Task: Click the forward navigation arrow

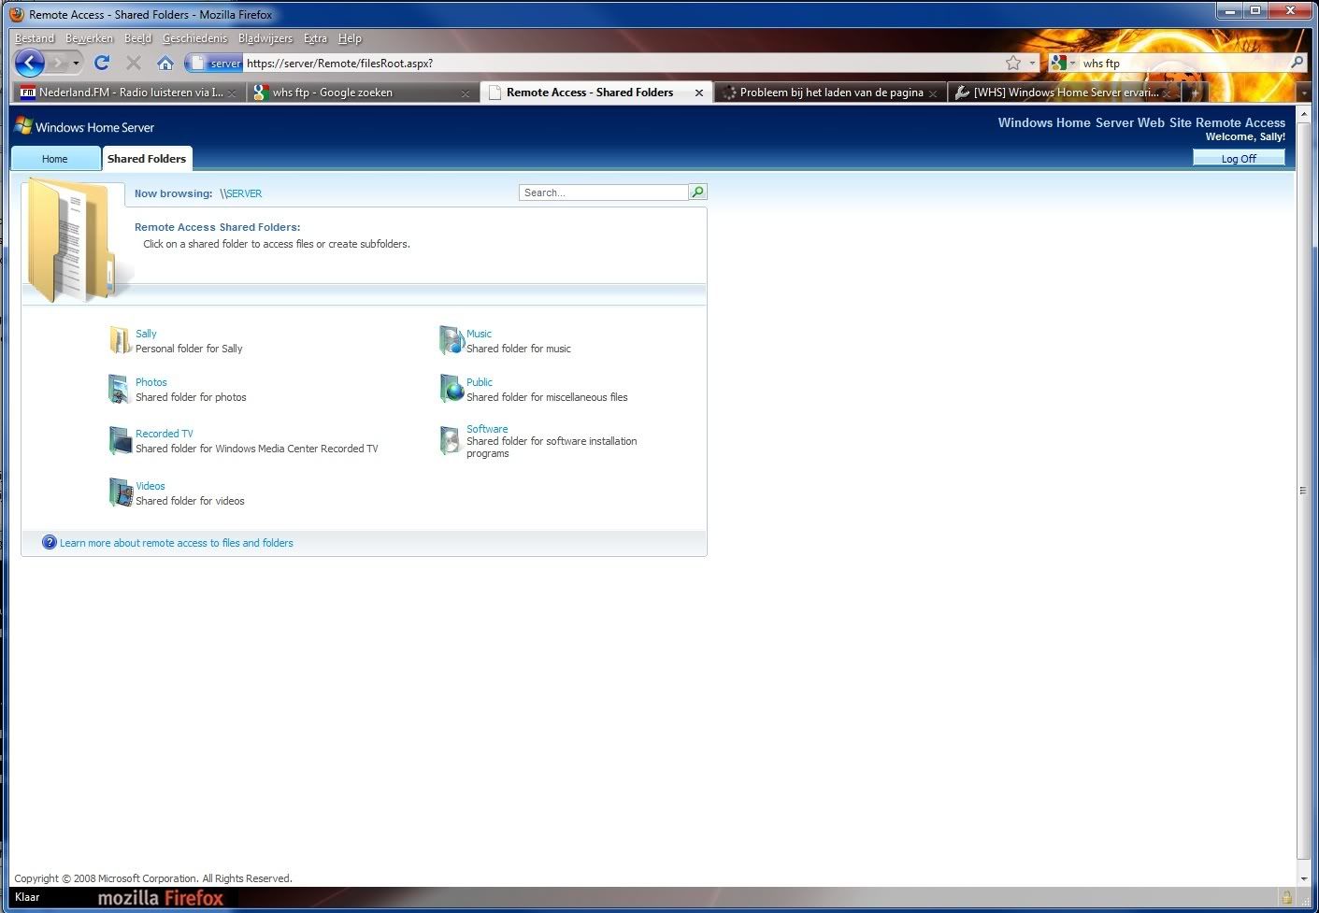Action: coord(58,63)
